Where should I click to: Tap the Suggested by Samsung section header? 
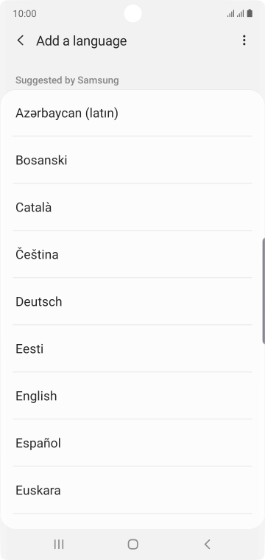pyautogui.click(x=67, y=80)
